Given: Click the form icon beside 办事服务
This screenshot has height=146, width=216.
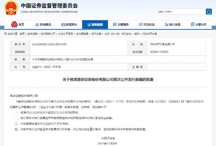Looking at the screenshot, I should click(x=115, y=25).
